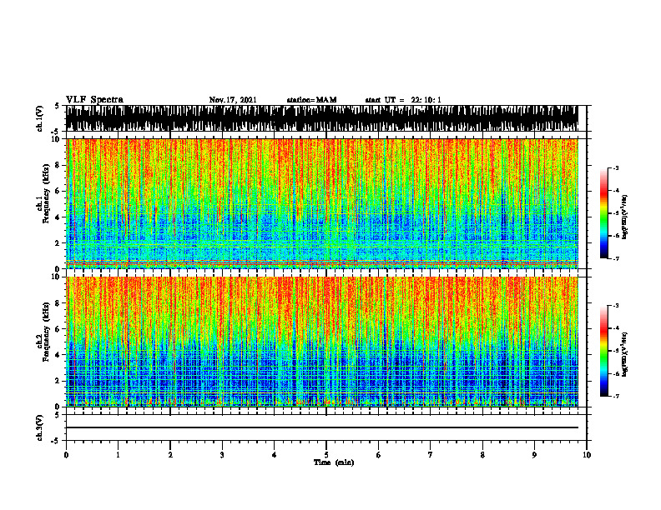The image size is (661, 510).
Task: Click tick label '9' on the time axis
Action: [x=534, y=455]
